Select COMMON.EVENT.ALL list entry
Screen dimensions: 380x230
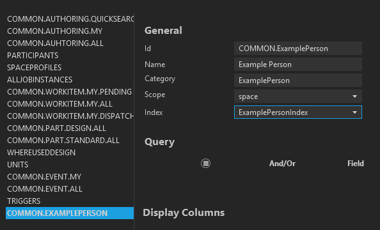click(70, 189)
